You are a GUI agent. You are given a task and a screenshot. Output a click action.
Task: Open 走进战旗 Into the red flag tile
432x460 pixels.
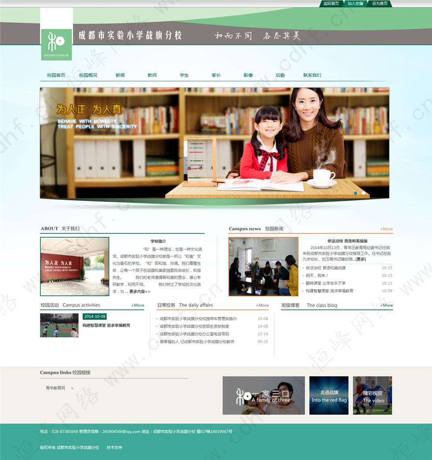coord(329,395)
